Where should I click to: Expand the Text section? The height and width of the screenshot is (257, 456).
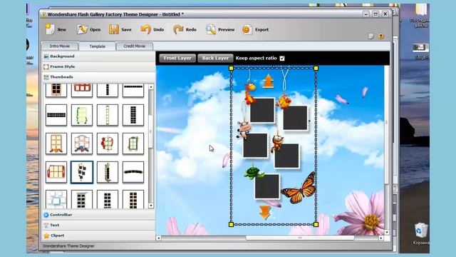(98, 225)
